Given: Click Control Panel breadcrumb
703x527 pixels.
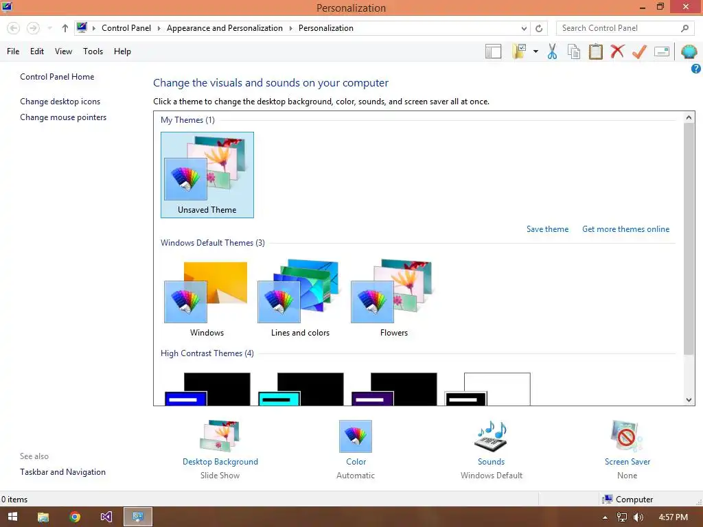Looking at the screenshot, I should tap(126, 28).
